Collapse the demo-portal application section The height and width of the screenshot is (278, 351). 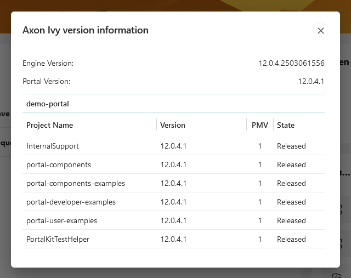(173, 104)
